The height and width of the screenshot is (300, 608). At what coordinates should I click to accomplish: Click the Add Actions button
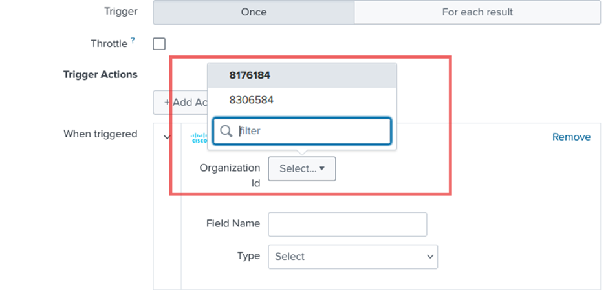(181, 102)
